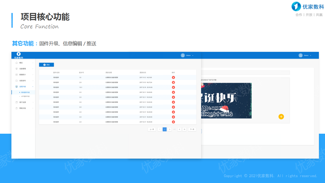Click the 概览 home icon in sidebar
The width and height of the screenshot is (325, 183).
click(17, 63)
